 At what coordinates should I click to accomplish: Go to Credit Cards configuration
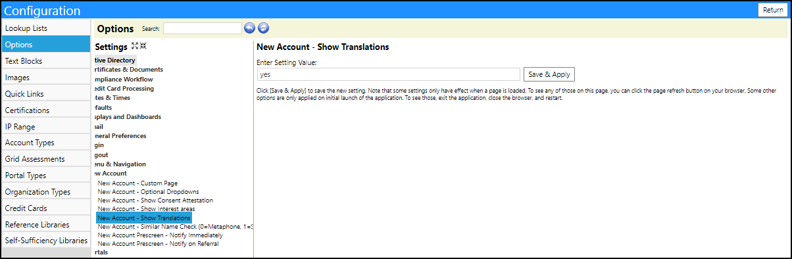[x=45, y=208]
